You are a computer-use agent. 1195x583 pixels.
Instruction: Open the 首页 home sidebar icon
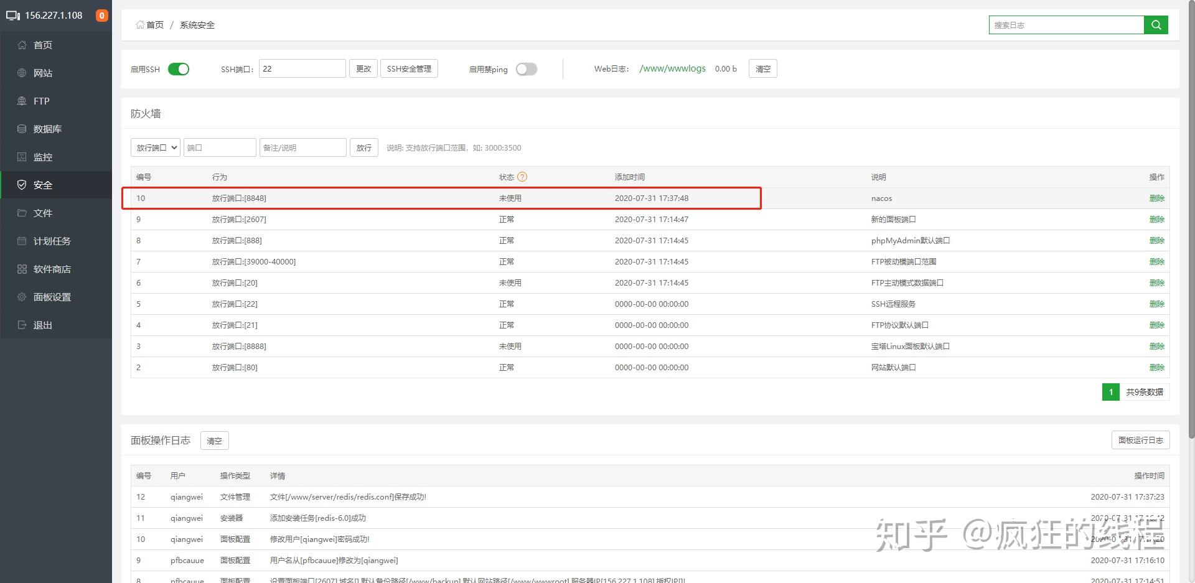pyautogui.click(x=22, y=45)
